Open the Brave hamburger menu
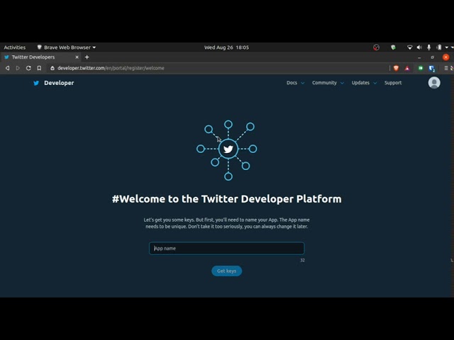Screen dimensions: 454x340 (x=446, y=68)
